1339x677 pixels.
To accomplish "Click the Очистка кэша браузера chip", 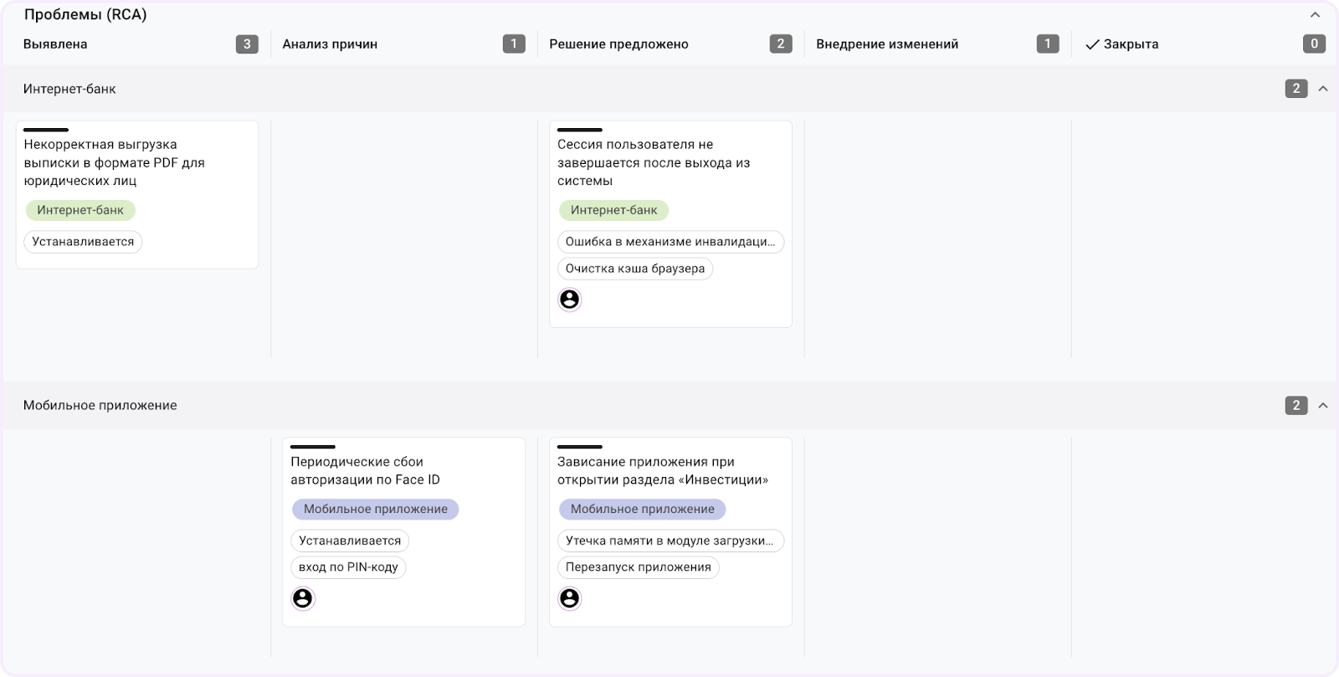I will (x=634, y=269).
